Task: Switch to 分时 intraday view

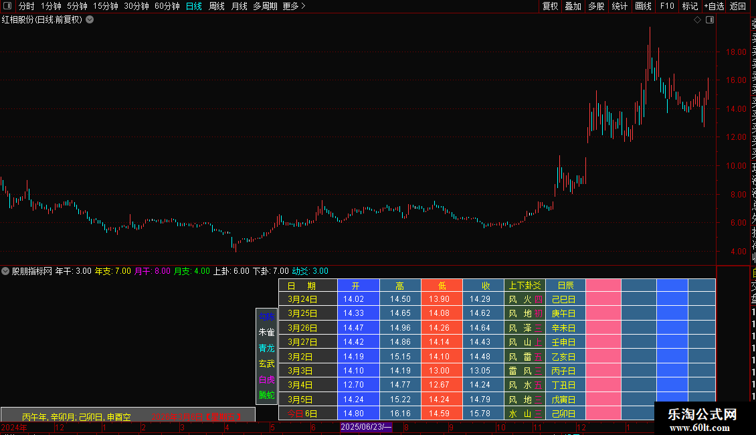Action: (x=27, y=6)
